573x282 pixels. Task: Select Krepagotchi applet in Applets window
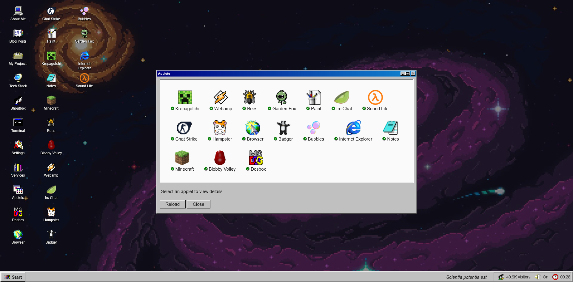[185, 101]
